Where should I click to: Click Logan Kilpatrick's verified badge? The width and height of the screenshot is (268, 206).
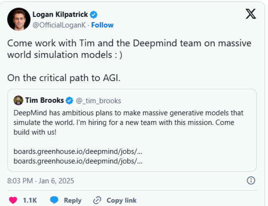point(93,15)
